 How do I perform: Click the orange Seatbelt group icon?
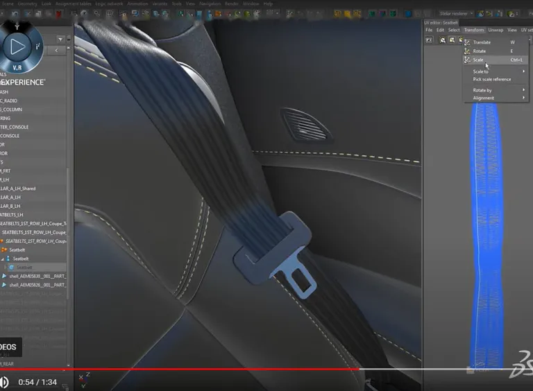click(x=4, y=250)
